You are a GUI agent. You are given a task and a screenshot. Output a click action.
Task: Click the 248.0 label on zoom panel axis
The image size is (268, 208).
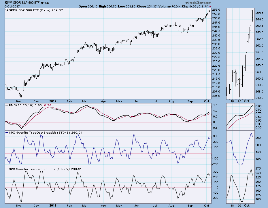coord(259,98)
